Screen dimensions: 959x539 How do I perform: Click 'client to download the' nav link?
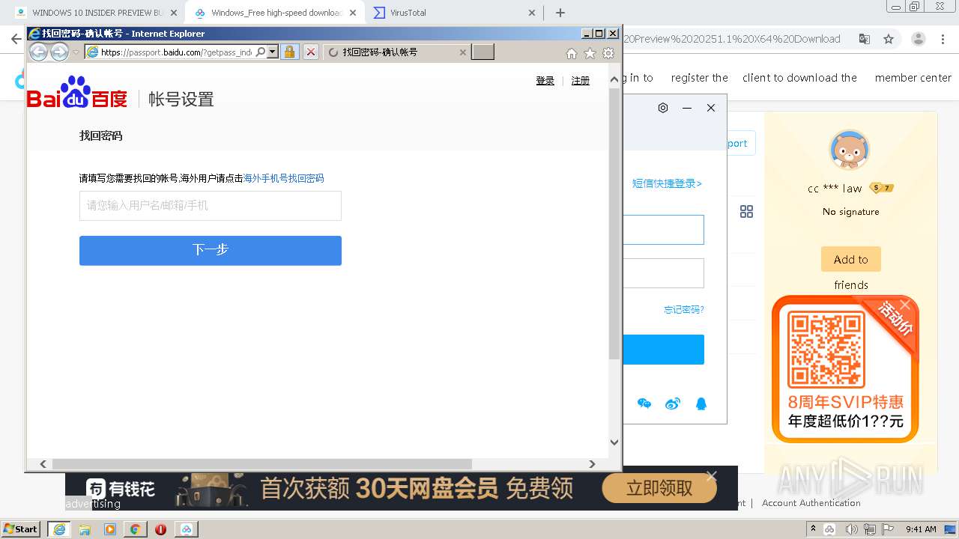point(799,78)
